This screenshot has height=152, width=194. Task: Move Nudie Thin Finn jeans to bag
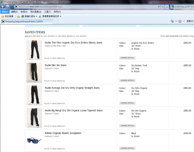click(50, 58)
